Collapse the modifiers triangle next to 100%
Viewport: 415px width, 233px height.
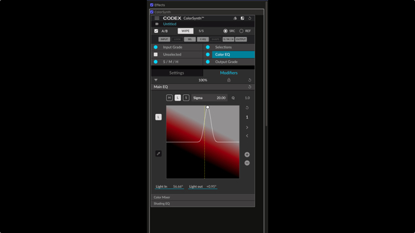coord(156,80)
